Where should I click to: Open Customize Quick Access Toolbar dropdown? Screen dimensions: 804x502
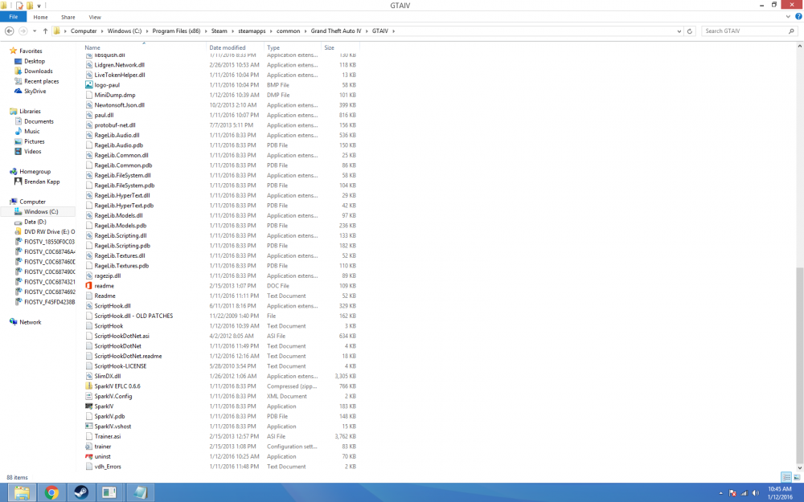point(39,6)
